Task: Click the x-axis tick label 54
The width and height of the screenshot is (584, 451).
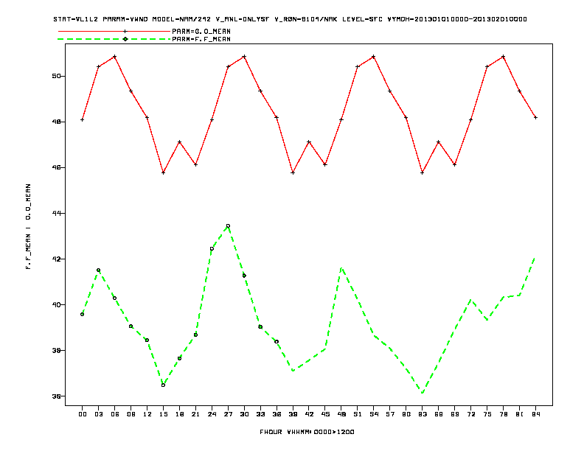Action: 374,414
